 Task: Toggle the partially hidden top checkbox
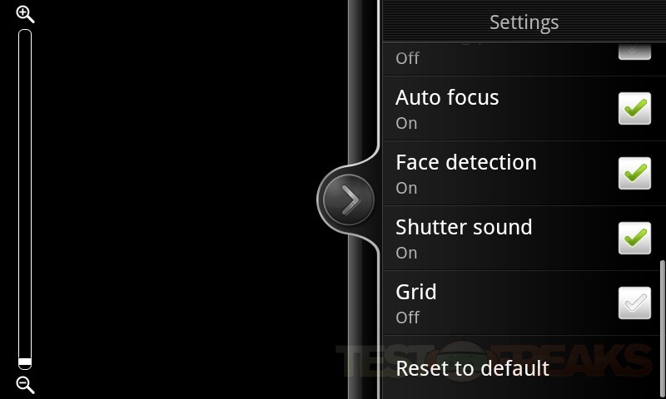point(634,51)
